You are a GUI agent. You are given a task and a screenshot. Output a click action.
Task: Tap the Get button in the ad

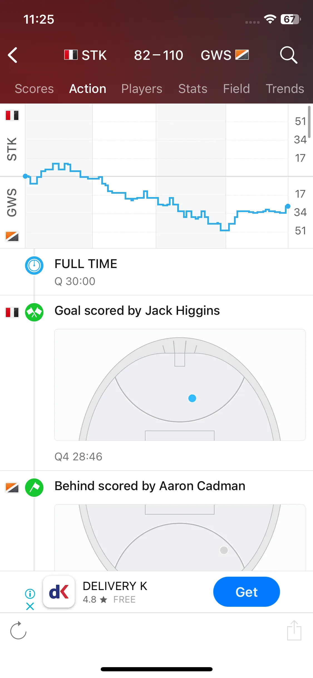(x=247, y=592)
